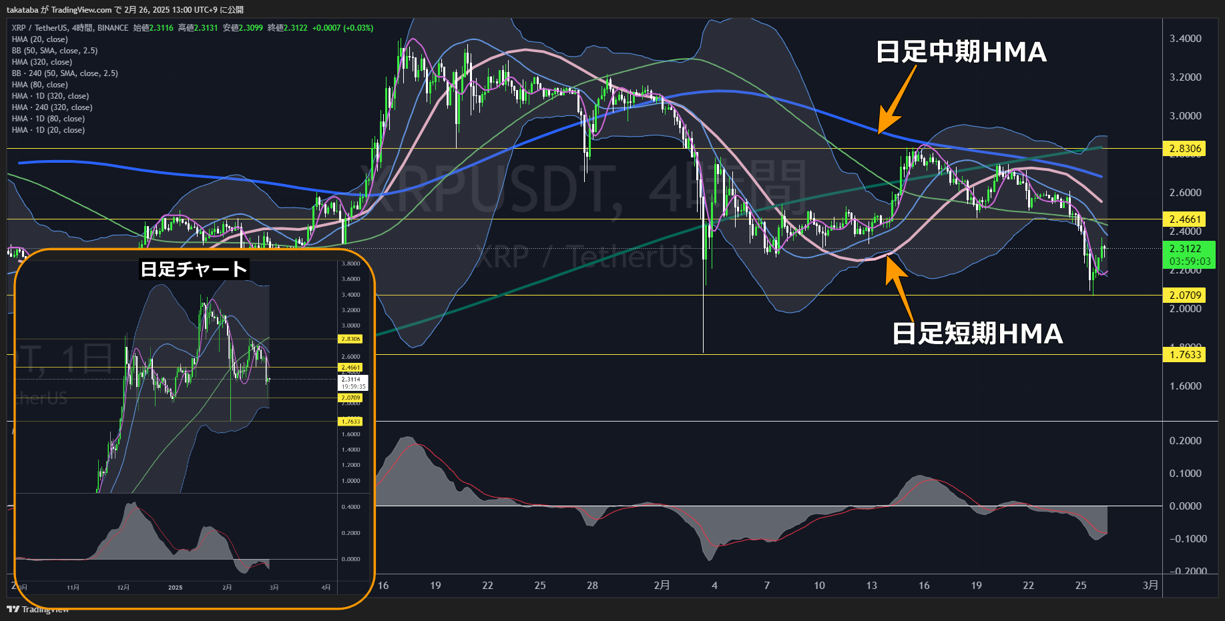Select the BB (50, SMA, close, 2.5) legend
Viewport: 1225px width, 621px height.
click(x=55, y=51)
